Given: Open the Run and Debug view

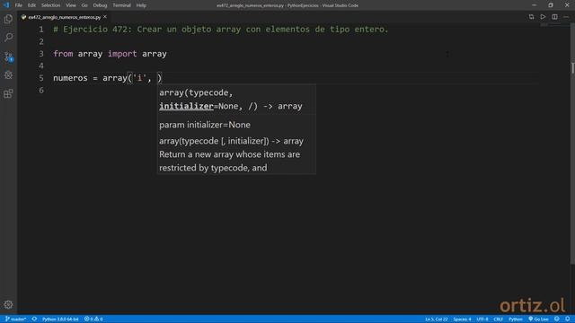Looking at the screenshot, I should [x=8, y=75].
